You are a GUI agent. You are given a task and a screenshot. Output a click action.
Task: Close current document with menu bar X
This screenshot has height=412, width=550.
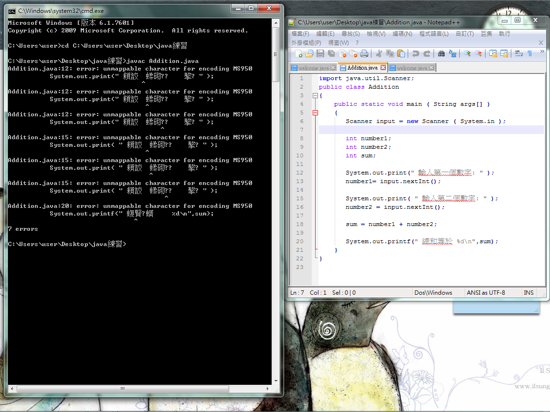point(541,43)
